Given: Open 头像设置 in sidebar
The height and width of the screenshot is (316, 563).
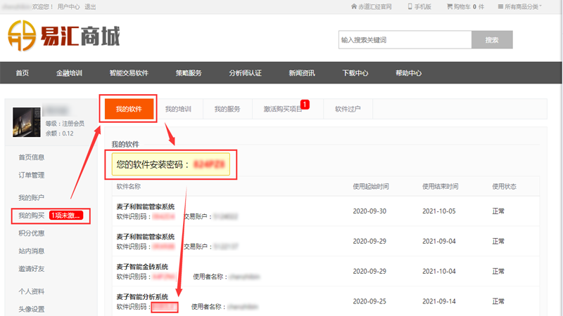Looking at the screenshot, I should tap(32, 309).
